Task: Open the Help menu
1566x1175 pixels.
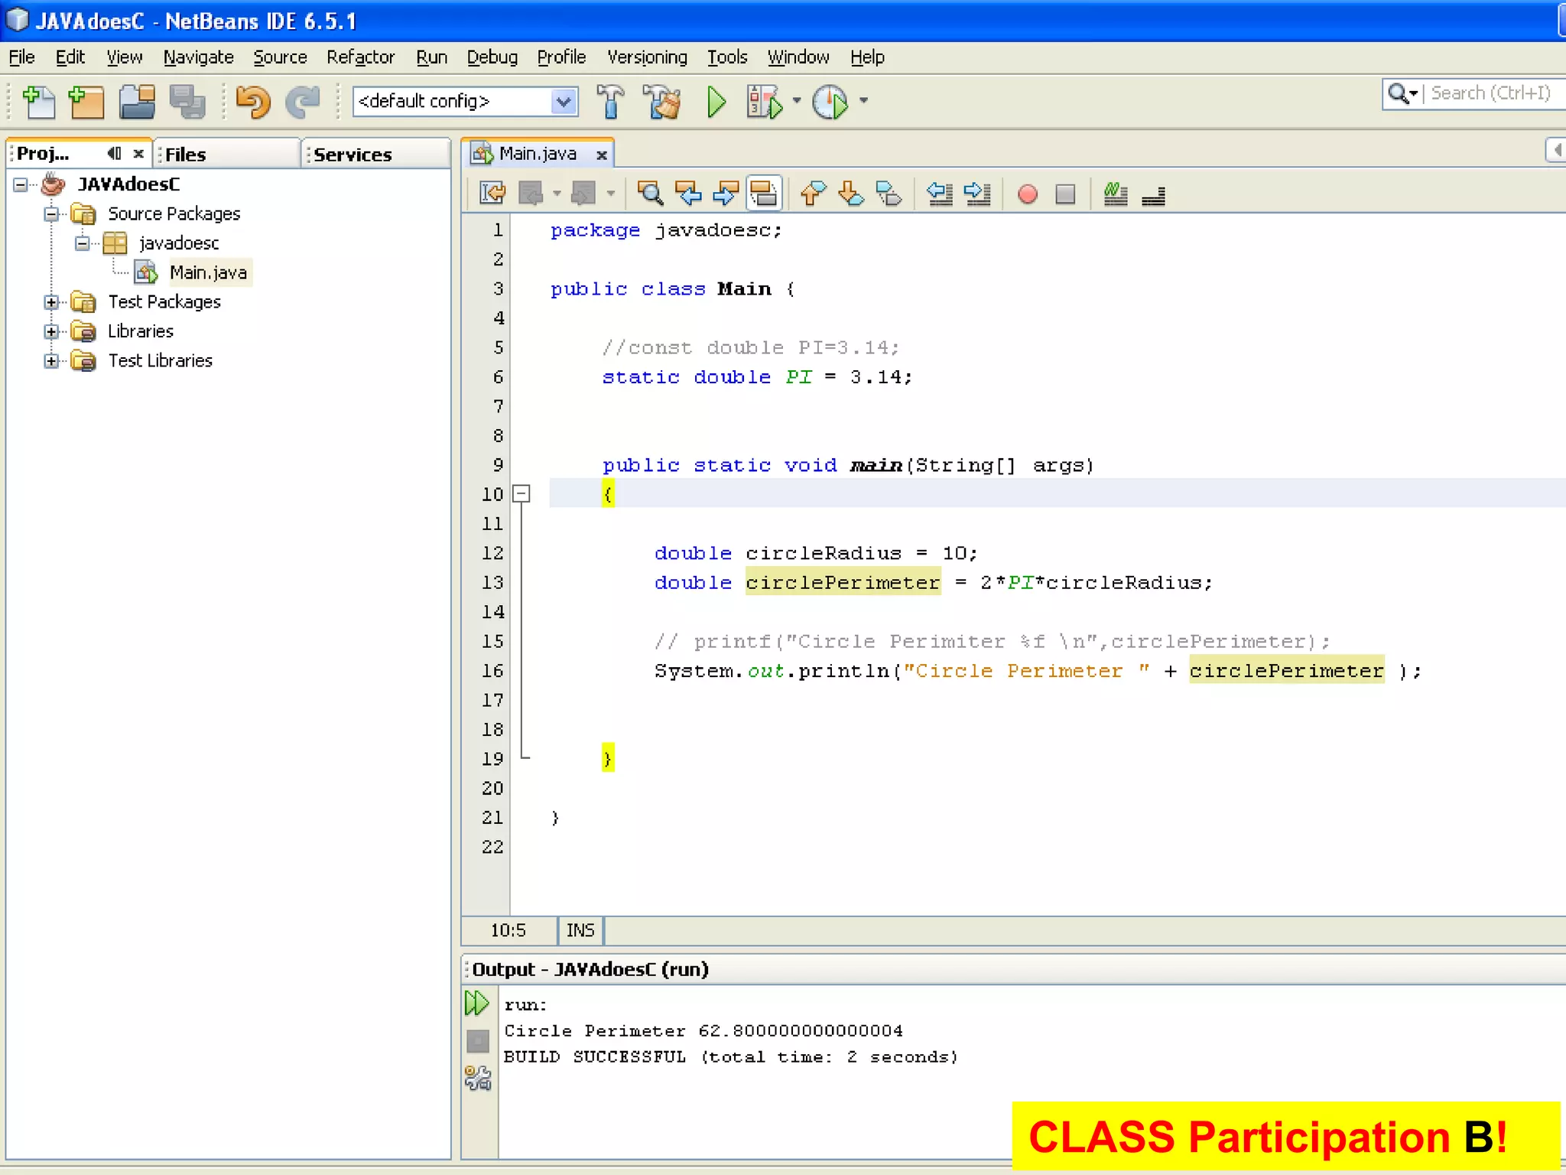Action: click(x=867, y=57)
